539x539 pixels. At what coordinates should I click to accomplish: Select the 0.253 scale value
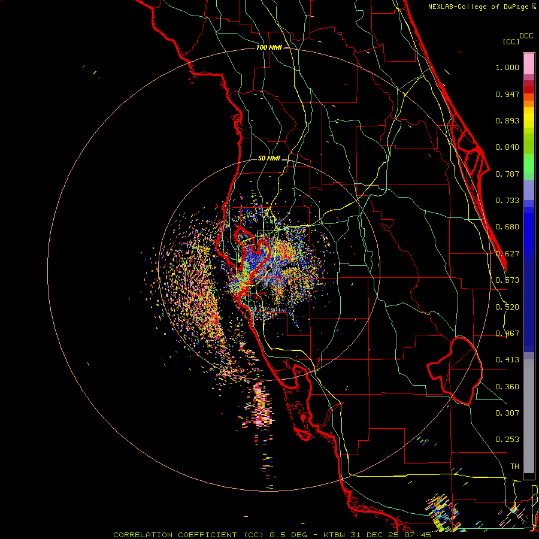pyautogui.click(x=507, y=440)
